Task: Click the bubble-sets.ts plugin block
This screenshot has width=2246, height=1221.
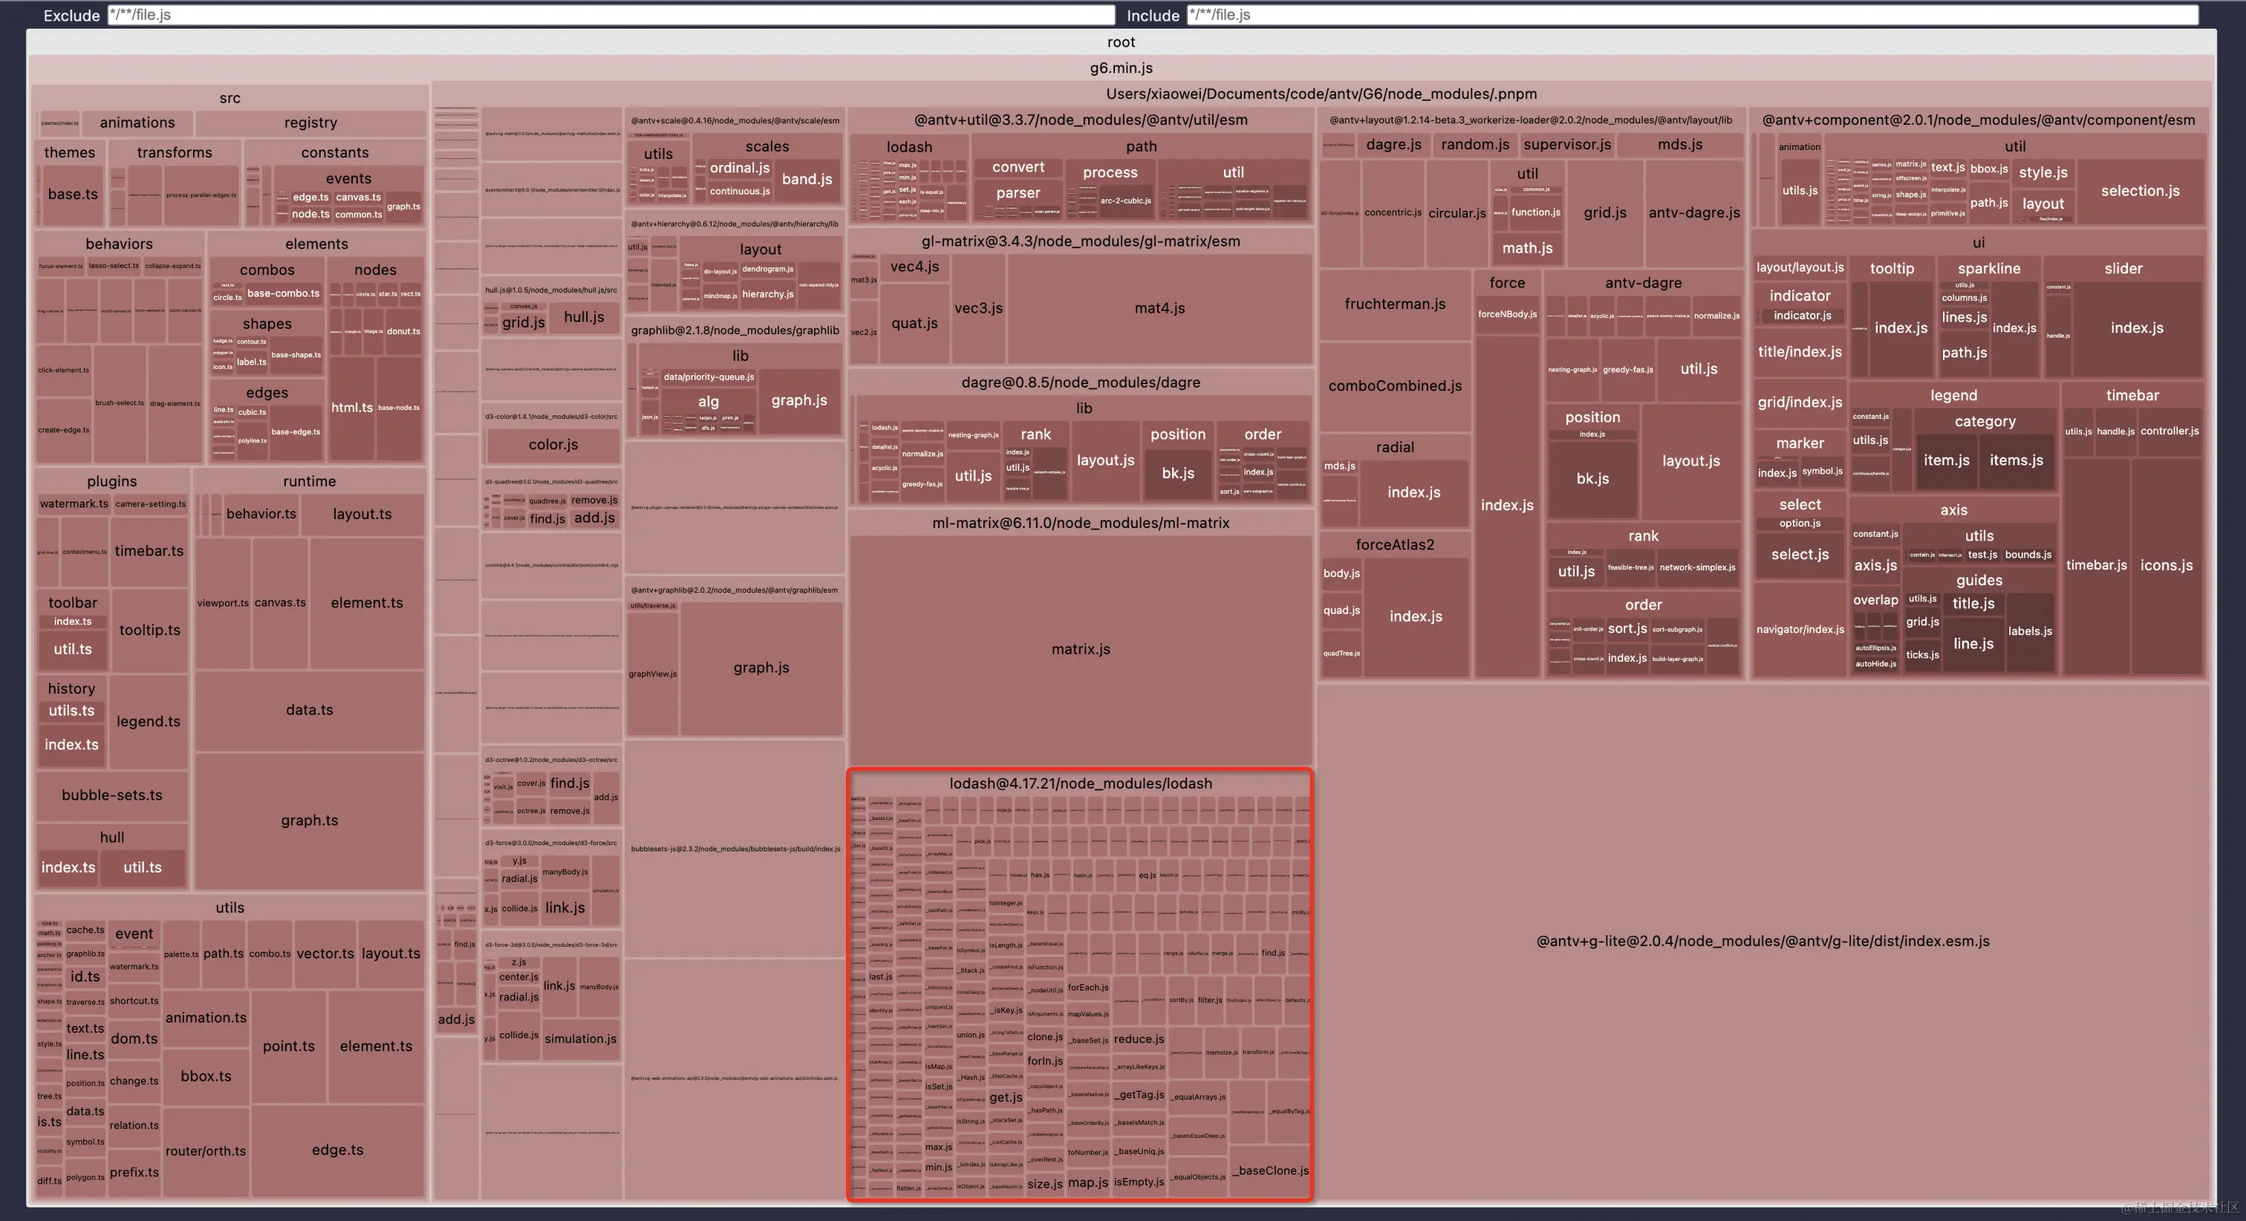Action: coord(111,795)
